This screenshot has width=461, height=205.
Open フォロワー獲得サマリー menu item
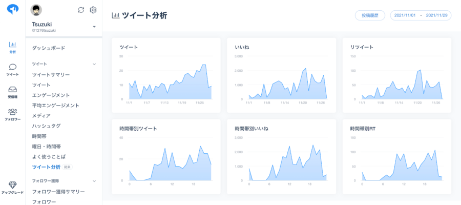(58, 192)
